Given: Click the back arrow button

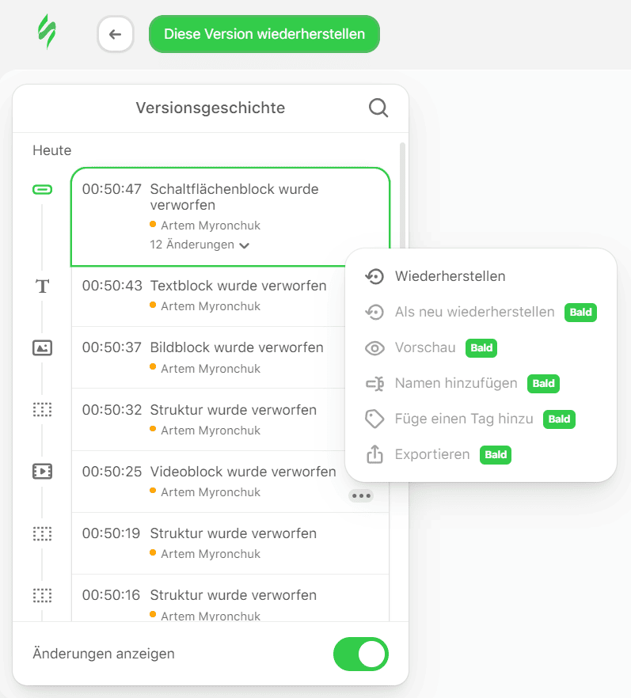Looking at the screenshot, I should (116, 34).
